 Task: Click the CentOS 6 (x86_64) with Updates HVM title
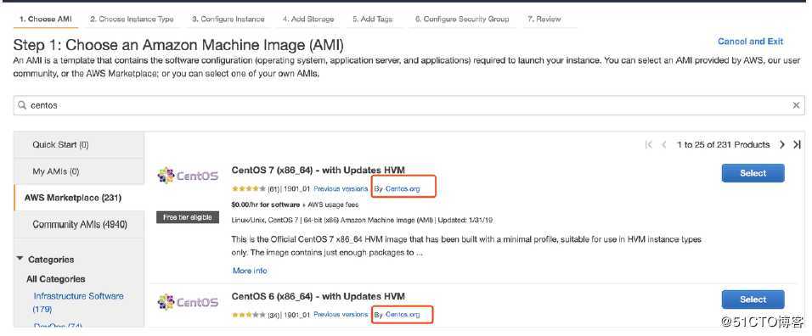[x=318, y=296]
